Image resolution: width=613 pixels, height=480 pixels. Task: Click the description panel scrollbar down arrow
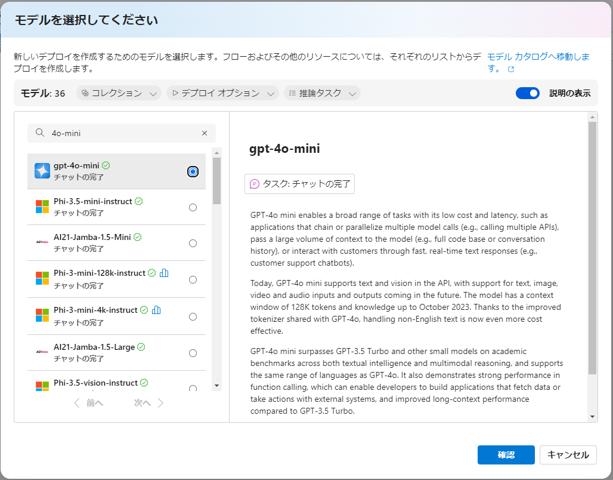pyautogui.click(x=592, y=417)
